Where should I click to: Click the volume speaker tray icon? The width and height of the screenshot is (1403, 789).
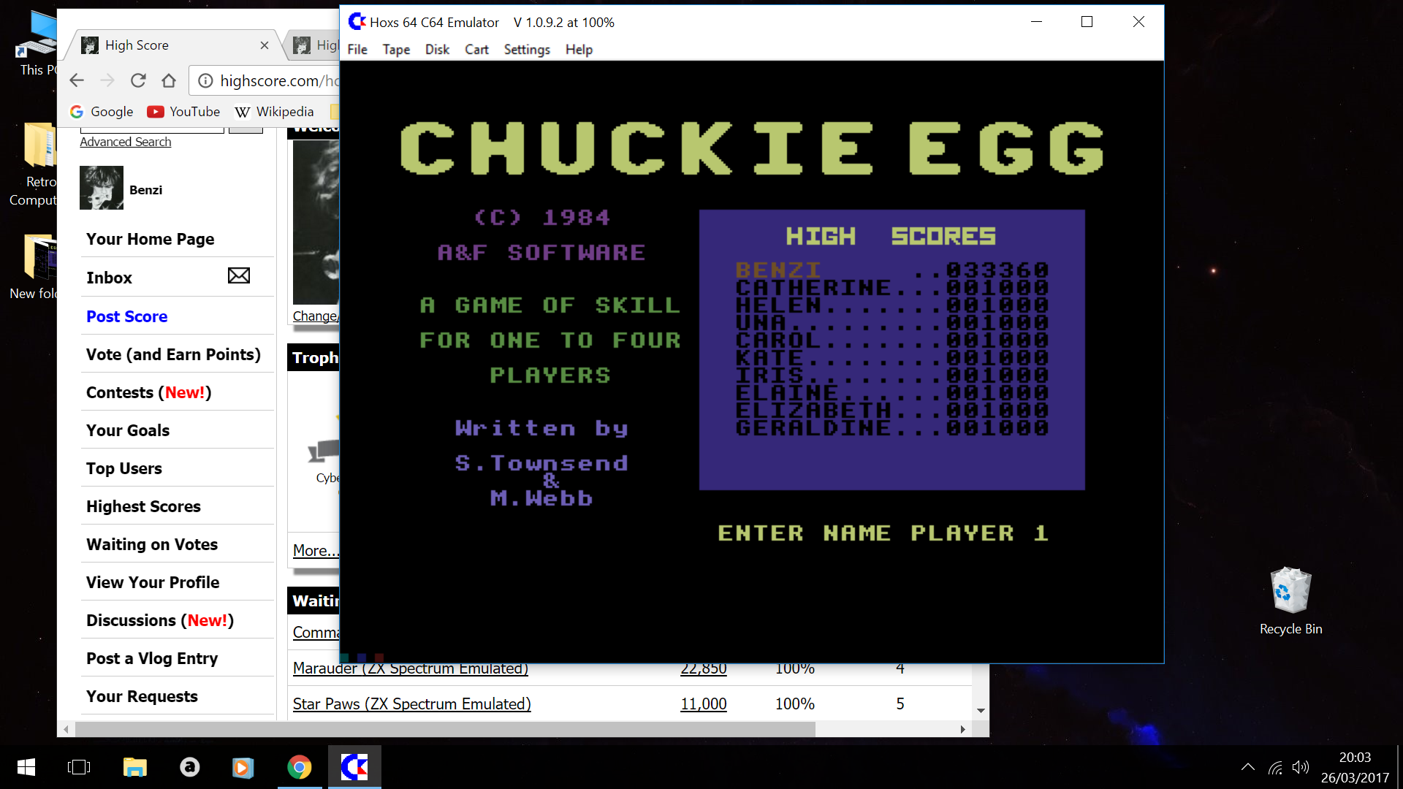(x=1300, y=767)
